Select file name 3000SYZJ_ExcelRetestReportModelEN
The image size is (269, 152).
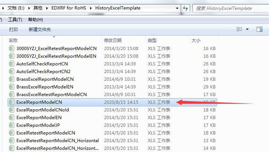click(56, 56)
